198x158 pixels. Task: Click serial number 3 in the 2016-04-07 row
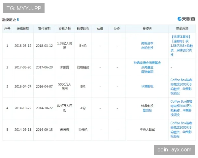[x=7, y=87]
